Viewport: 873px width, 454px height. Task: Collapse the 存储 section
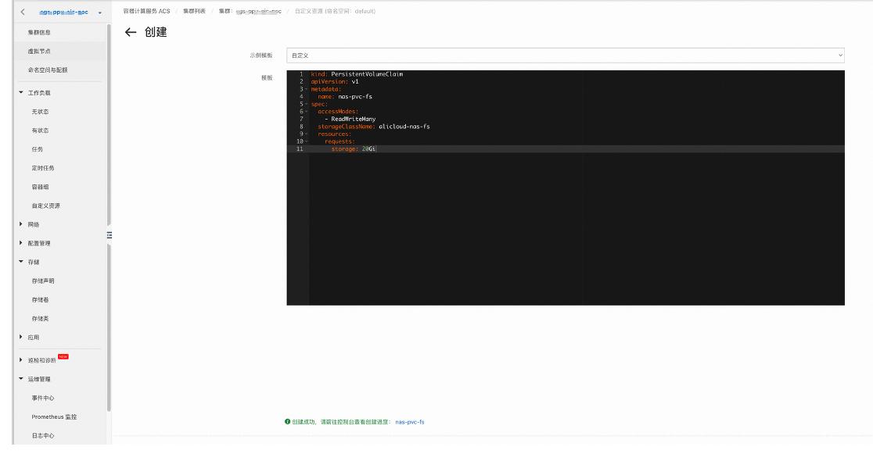pyautogui.click(x=21, y=262)
